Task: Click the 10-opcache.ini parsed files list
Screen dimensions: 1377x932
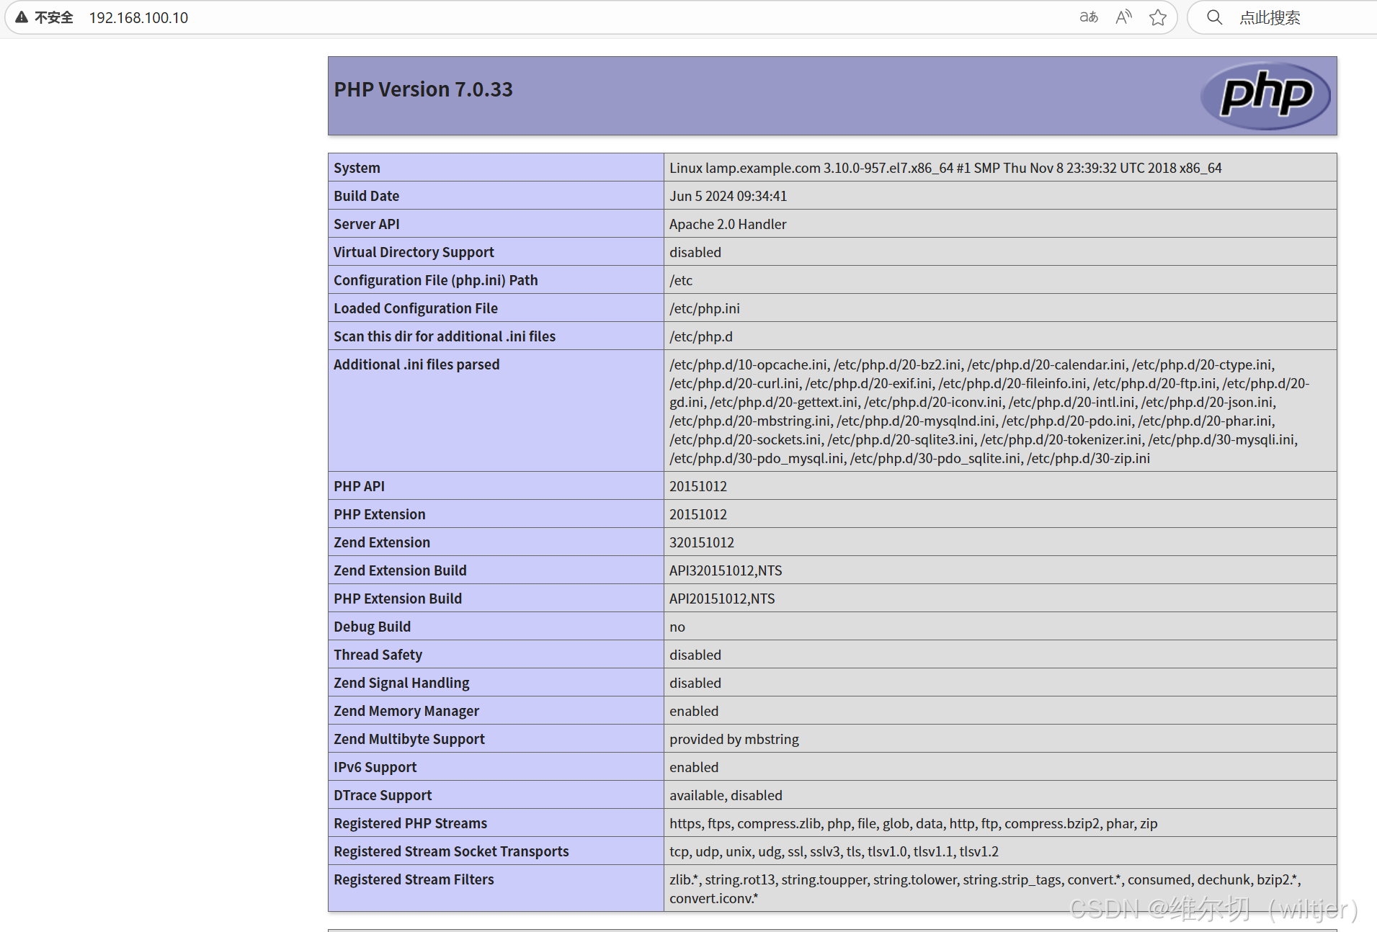Action: pos(989,411)
